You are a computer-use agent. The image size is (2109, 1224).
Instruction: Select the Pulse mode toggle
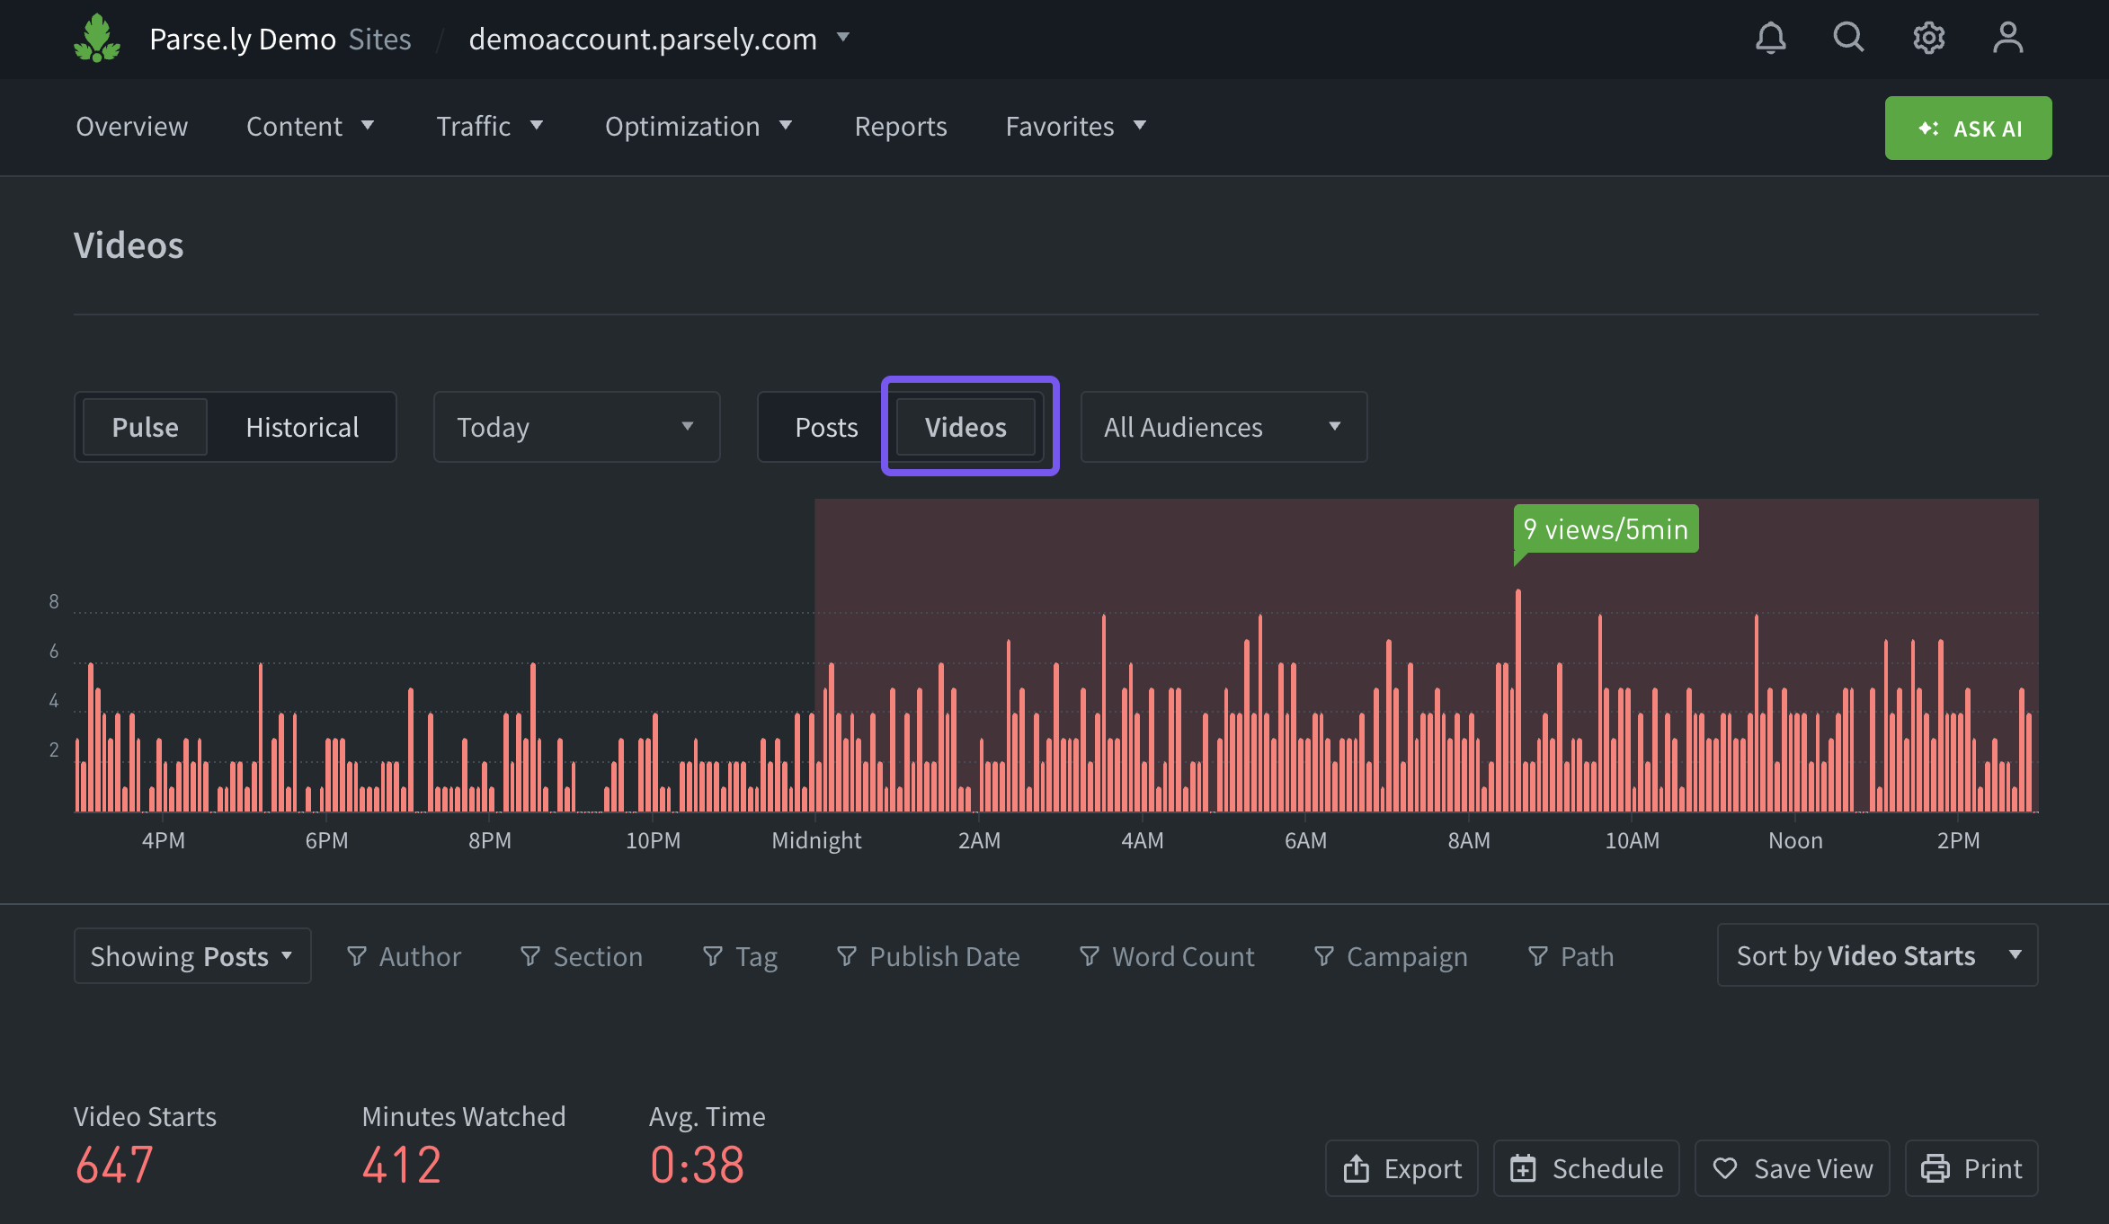[145, 427]
